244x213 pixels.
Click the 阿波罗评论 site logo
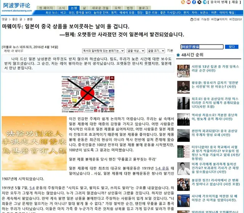click(17, 7)
